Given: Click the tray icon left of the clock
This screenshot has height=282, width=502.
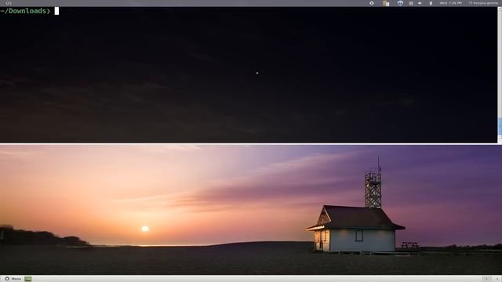Looking at the screenshot, I should pos(431,3).
